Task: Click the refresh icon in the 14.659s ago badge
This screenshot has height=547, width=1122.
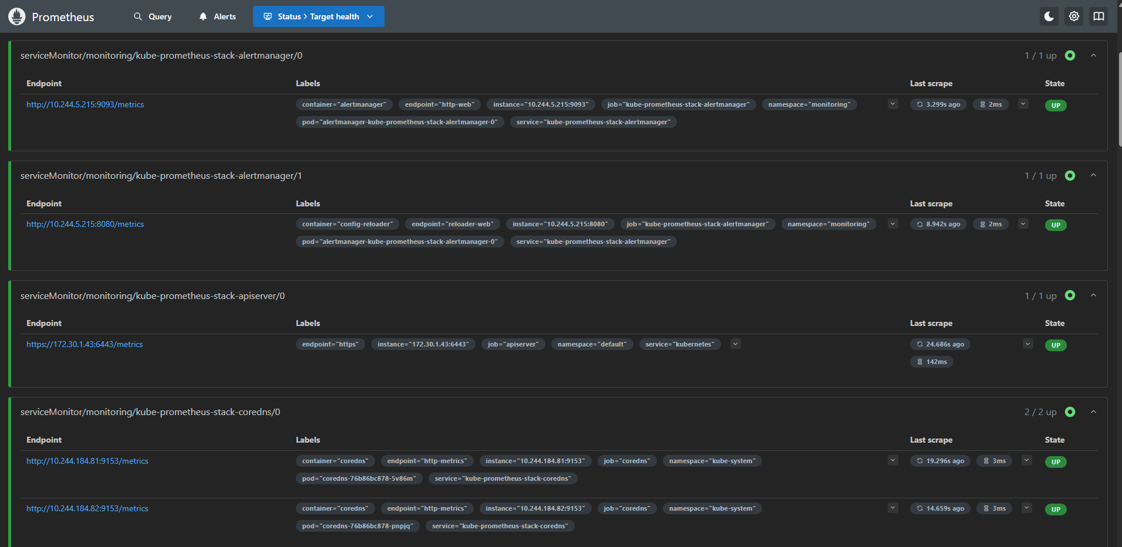Action: [x=920, y=508]
